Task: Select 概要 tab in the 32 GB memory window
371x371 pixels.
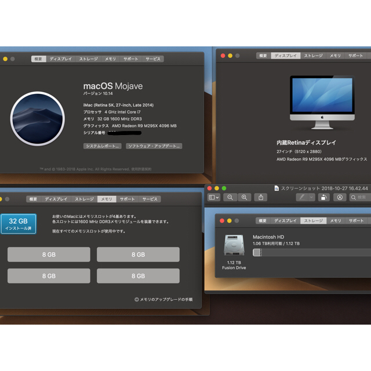Action: (x=33, y=199)
